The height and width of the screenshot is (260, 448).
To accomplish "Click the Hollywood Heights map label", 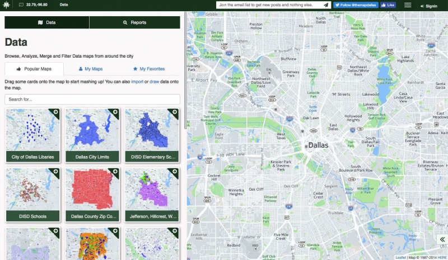I will (353, 118).
